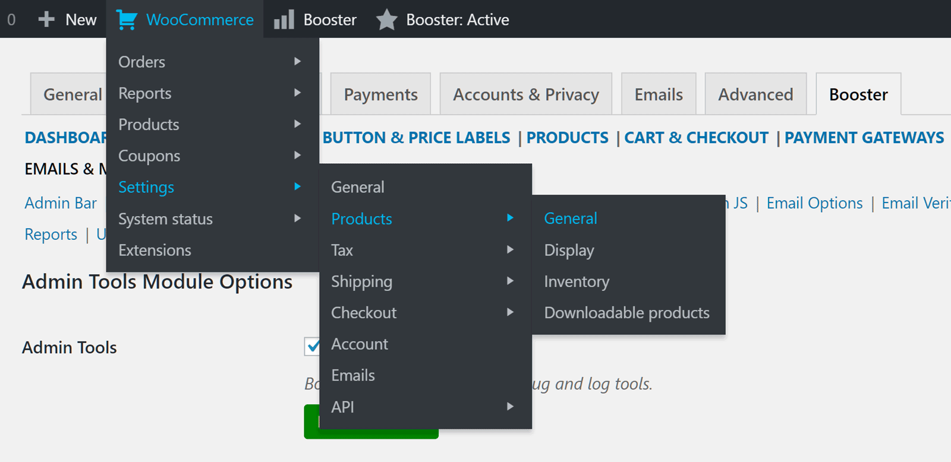Select Downloadable products in the flyout
951x462 pixels.
[x=629, y=312]
